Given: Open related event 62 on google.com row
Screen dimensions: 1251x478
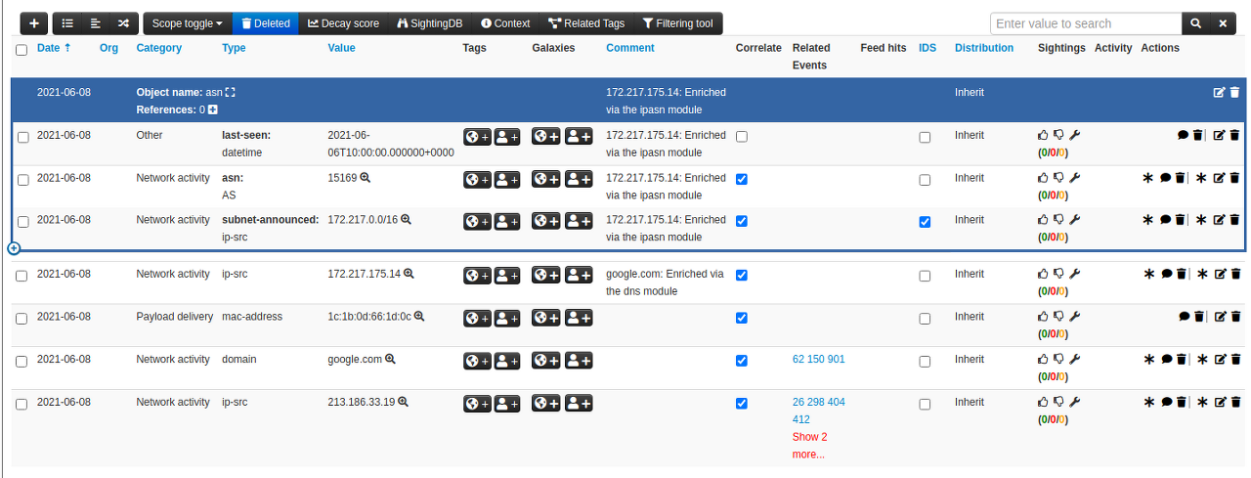Looking at the screenshot, I should pos(798,360).
